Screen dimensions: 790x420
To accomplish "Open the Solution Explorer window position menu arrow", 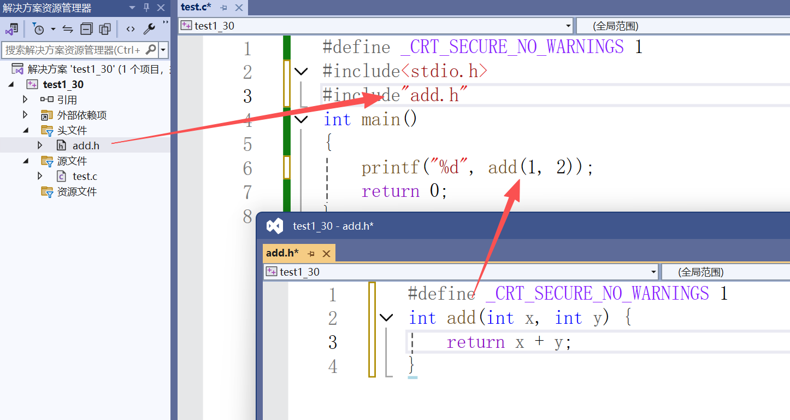I will click(x=133, y=8).
